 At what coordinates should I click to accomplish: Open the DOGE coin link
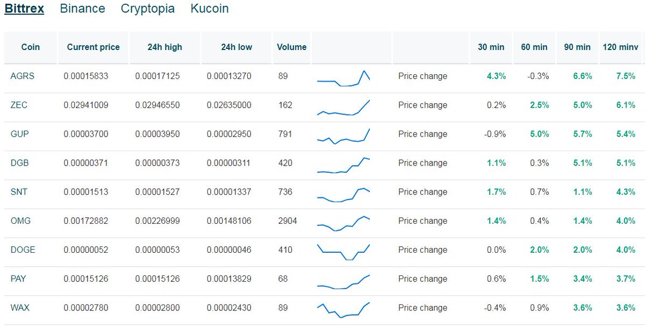pyautogui.click(x=23, y=251)
